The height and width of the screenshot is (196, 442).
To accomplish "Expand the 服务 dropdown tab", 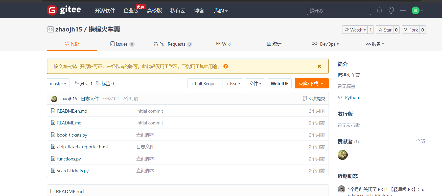I will pyautogui.click(x=375, y=44).
